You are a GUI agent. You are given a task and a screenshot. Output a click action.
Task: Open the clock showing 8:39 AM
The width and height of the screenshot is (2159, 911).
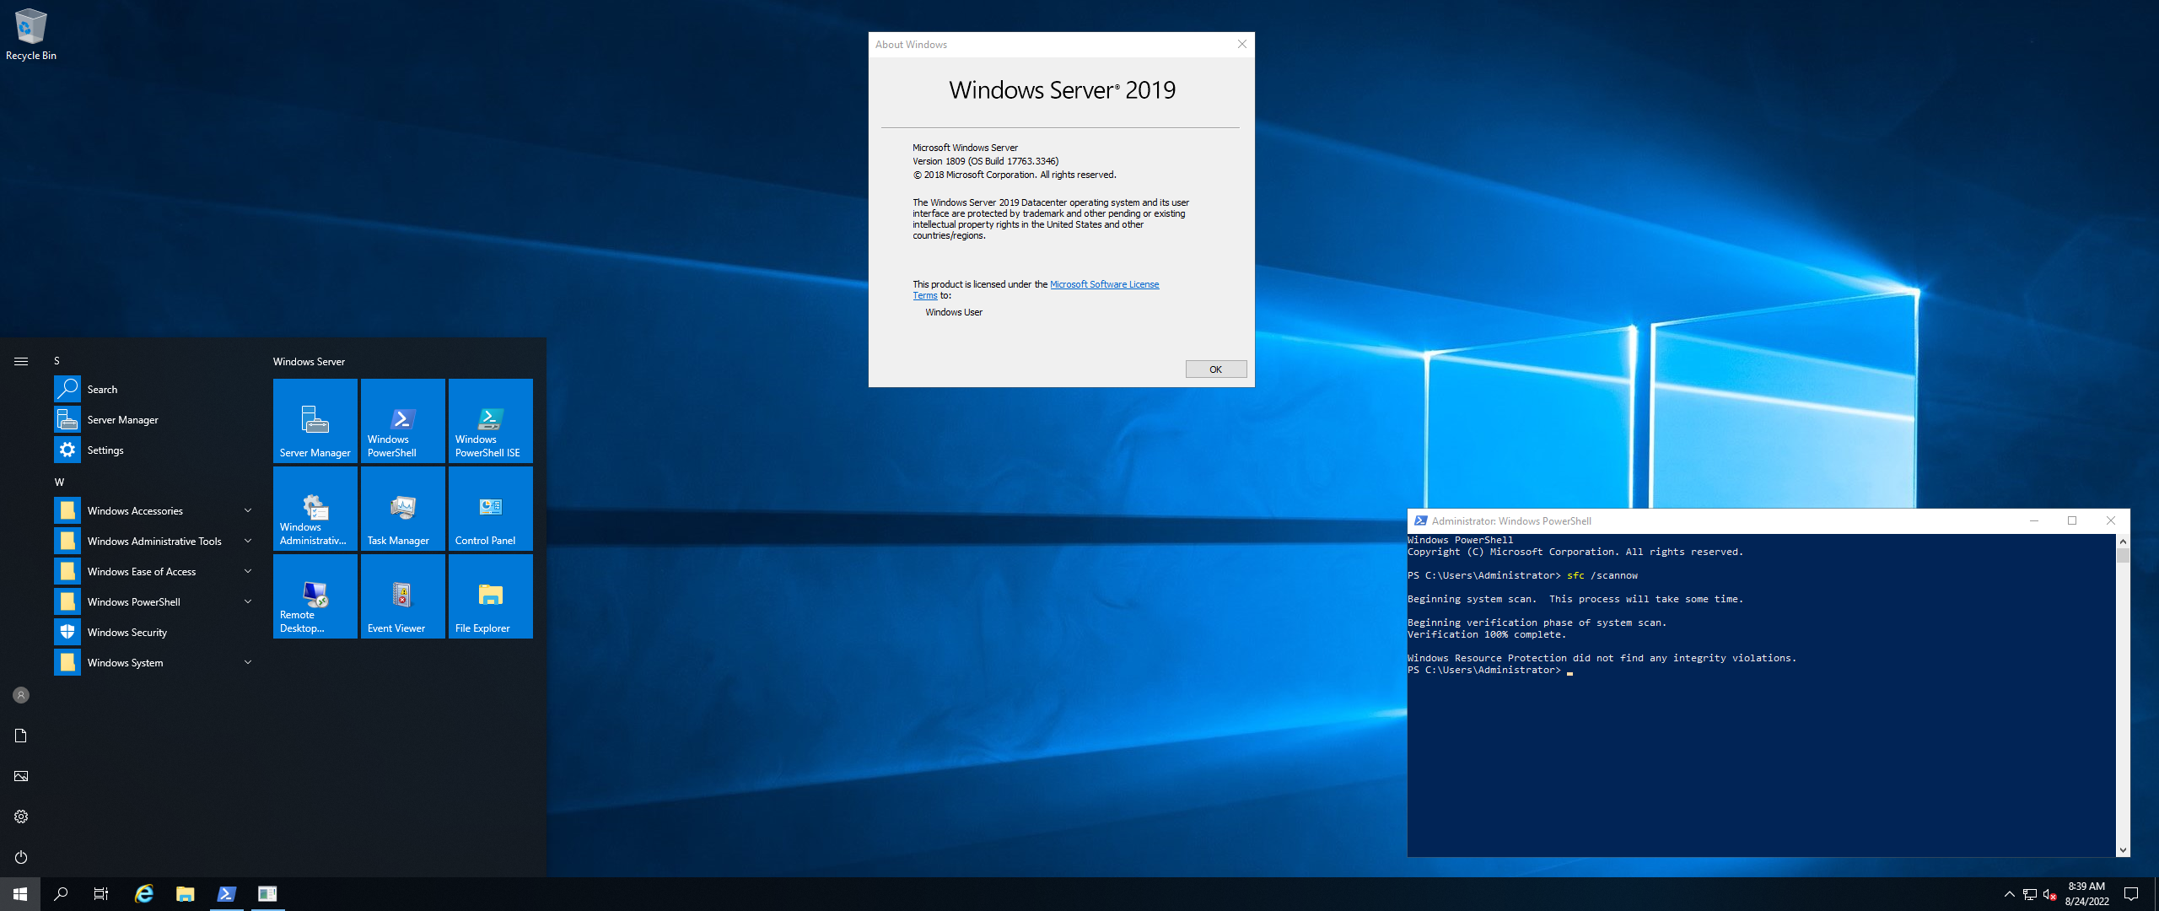2086,894
